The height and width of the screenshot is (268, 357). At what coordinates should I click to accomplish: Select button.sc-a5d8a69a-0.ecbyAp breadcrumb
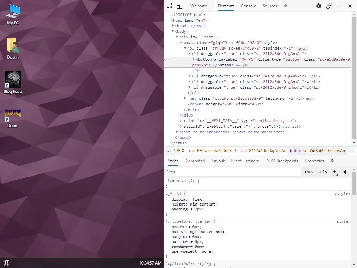coord(317,151)
